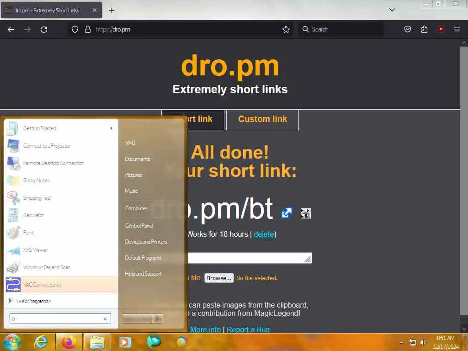Open the Pocket save icon

pos(408,29)
